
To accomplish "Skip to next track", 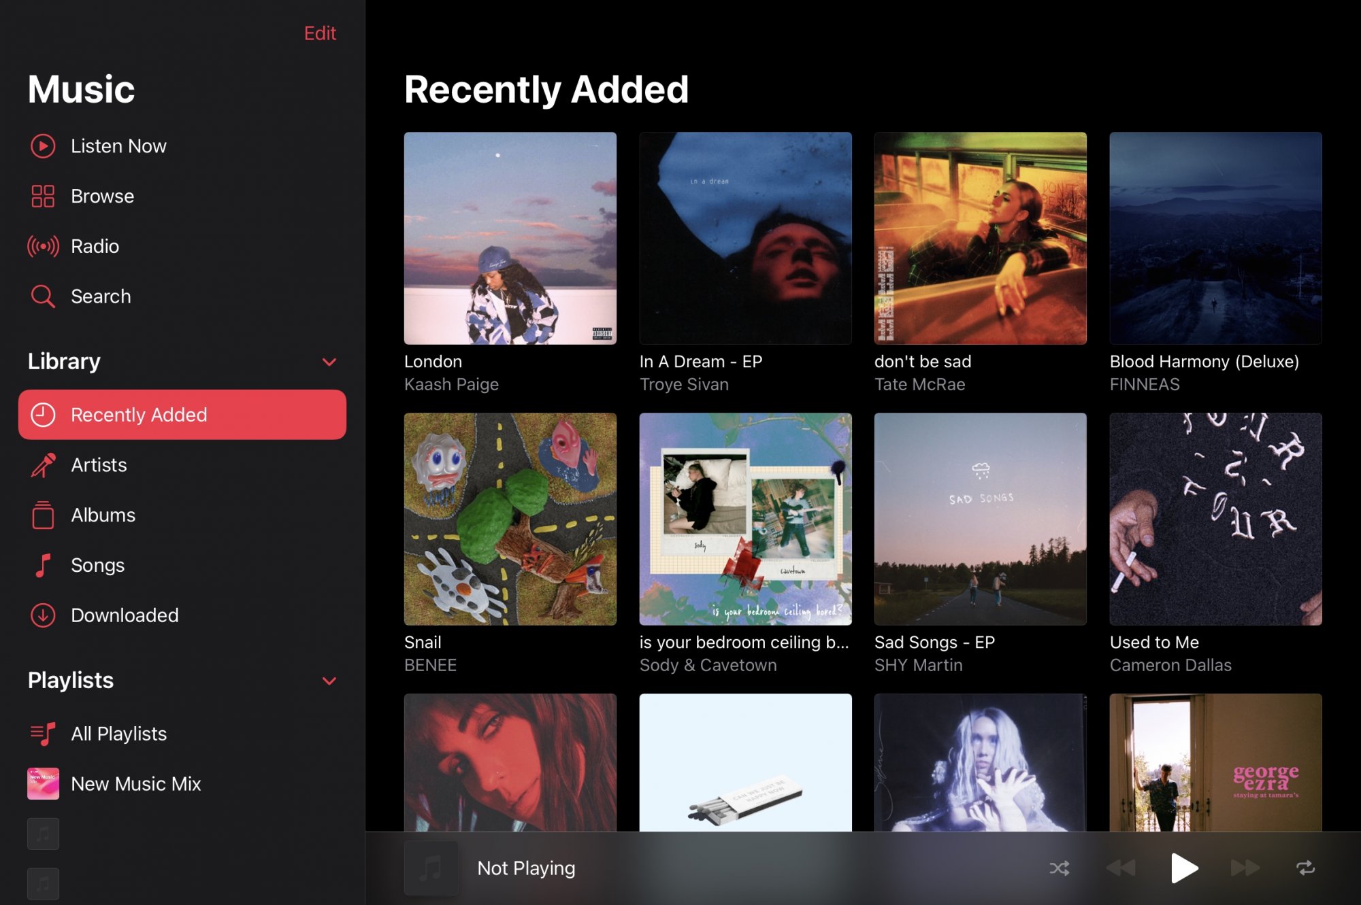I will pyautogui.click(x=1245, y=868).
